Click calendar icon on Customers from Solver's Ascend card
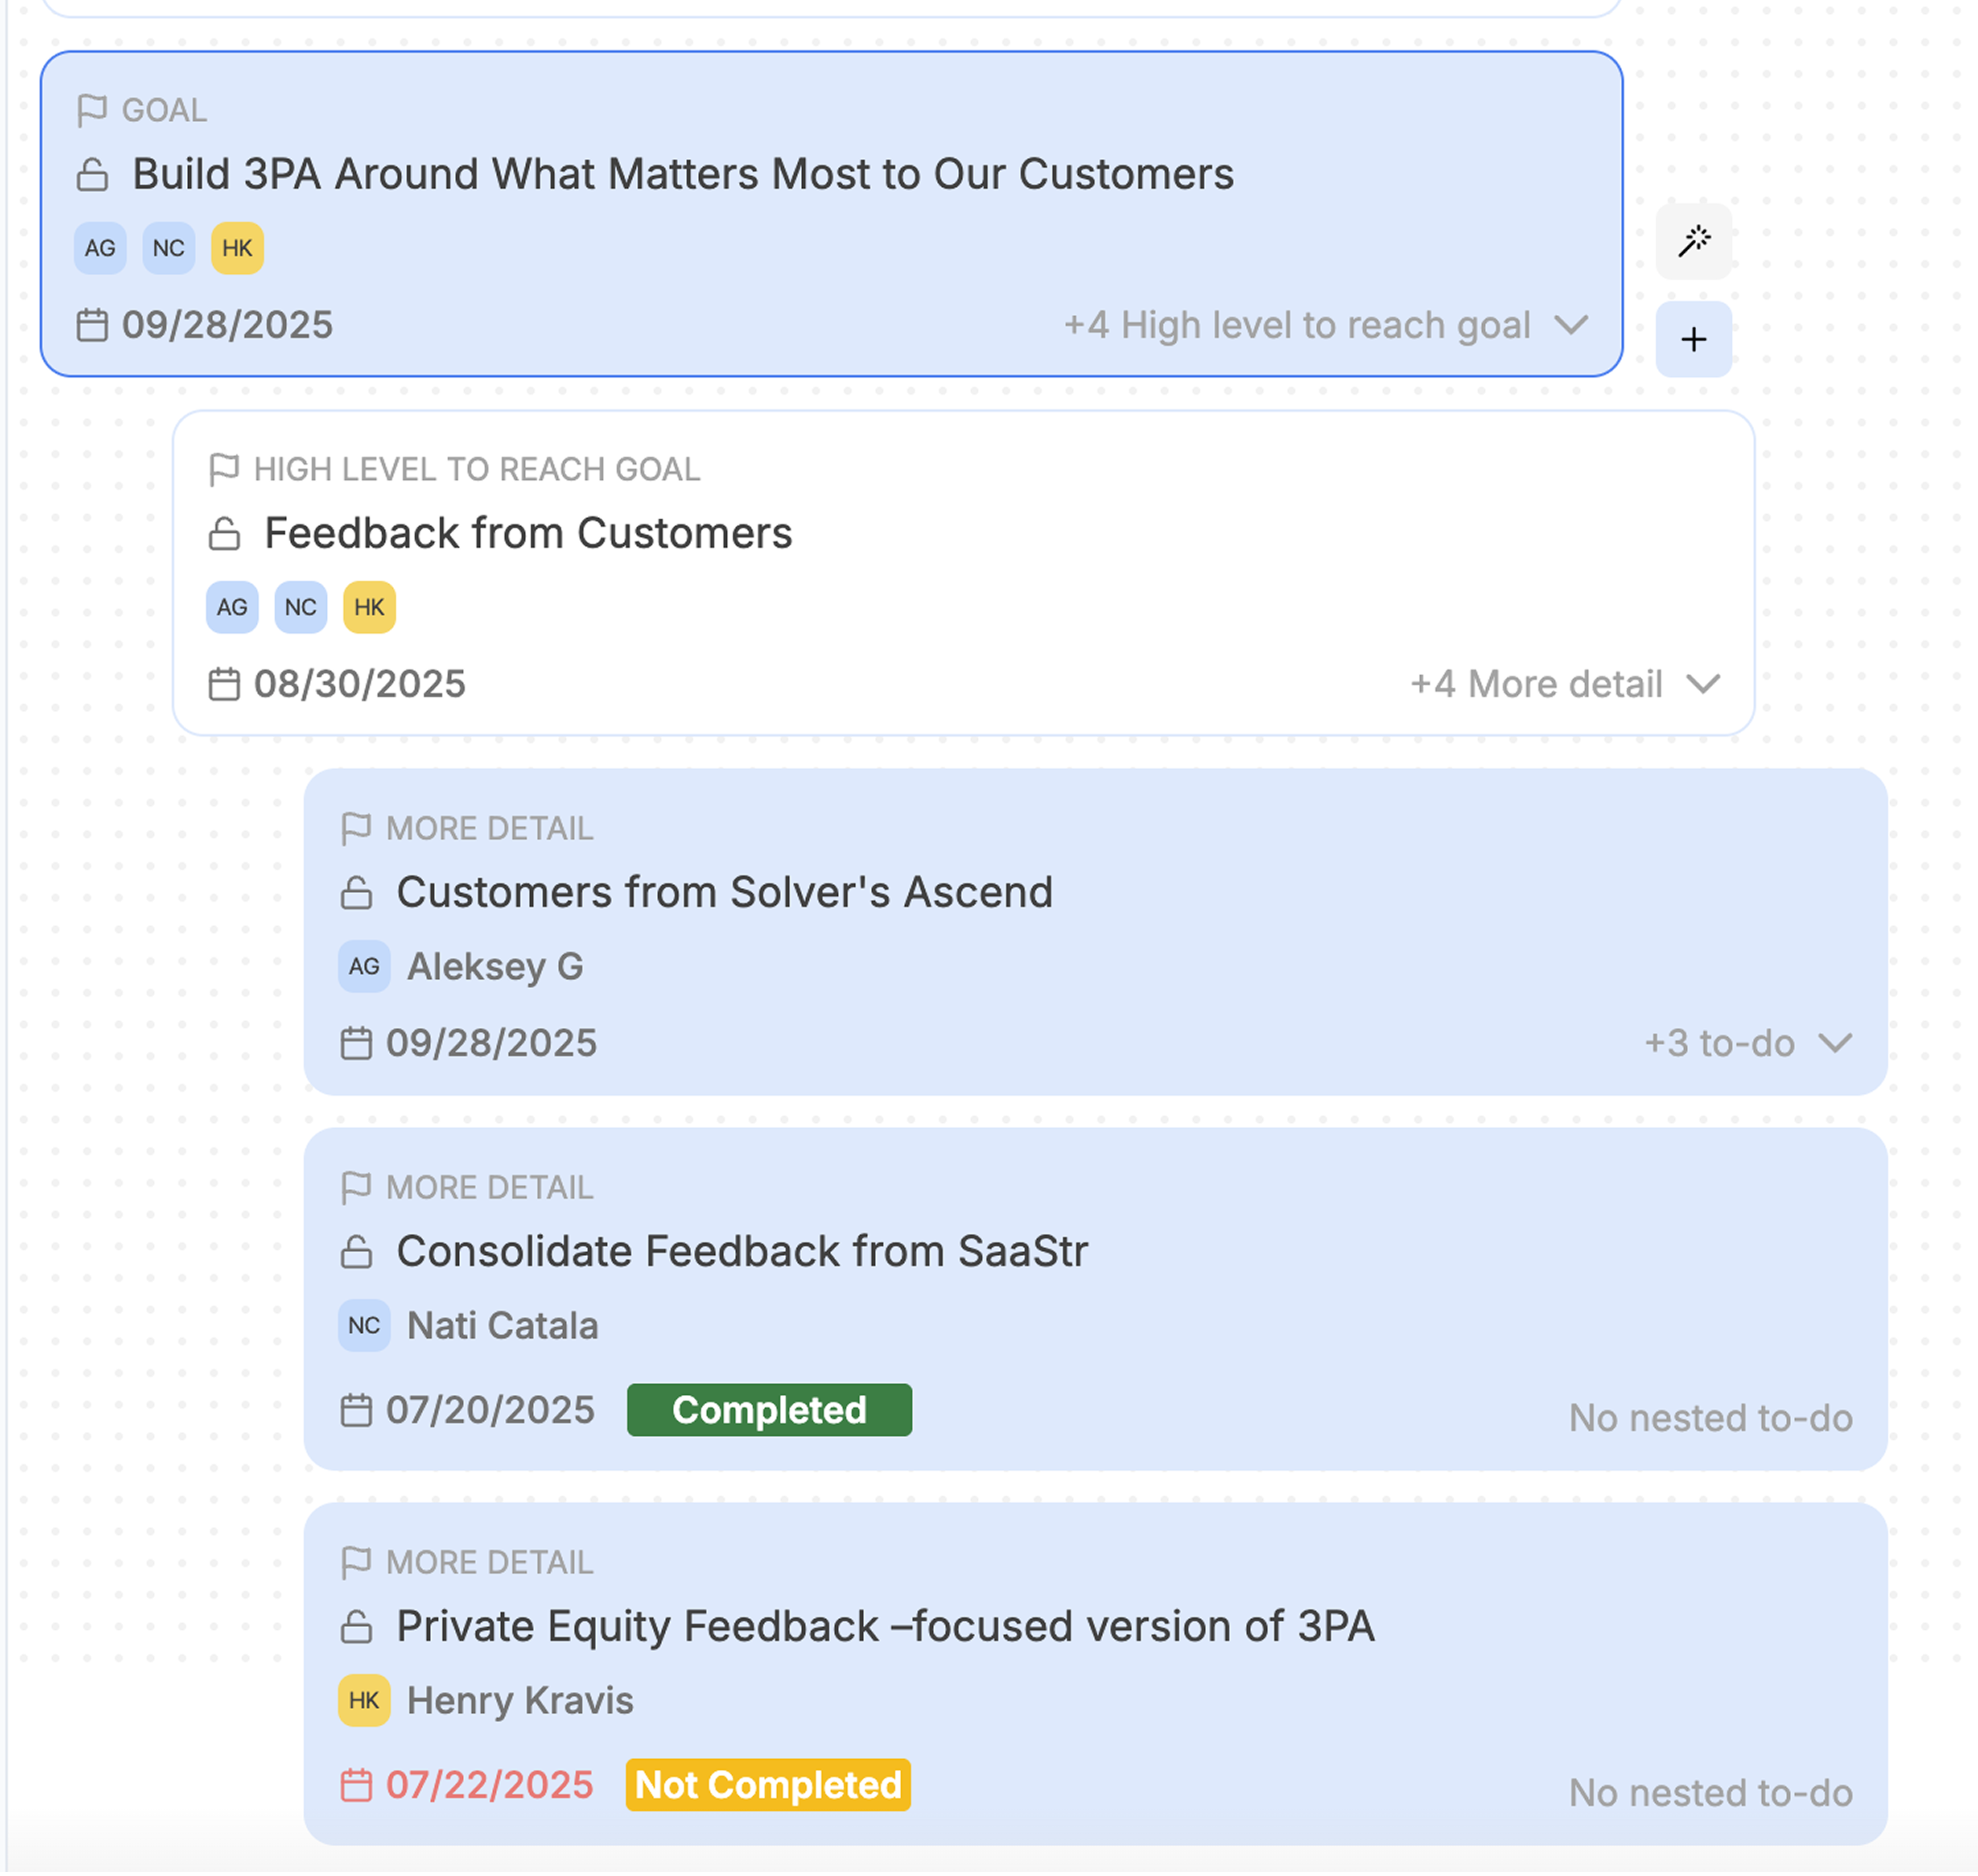This screenshot has width=1978, height=1876. tap(356, 1043)
